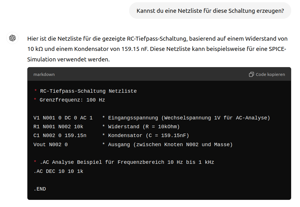This screenshot has height=207, width=300.
Task: Click the ChatGPT logo avatar icon
Action: tap(13, 38)
